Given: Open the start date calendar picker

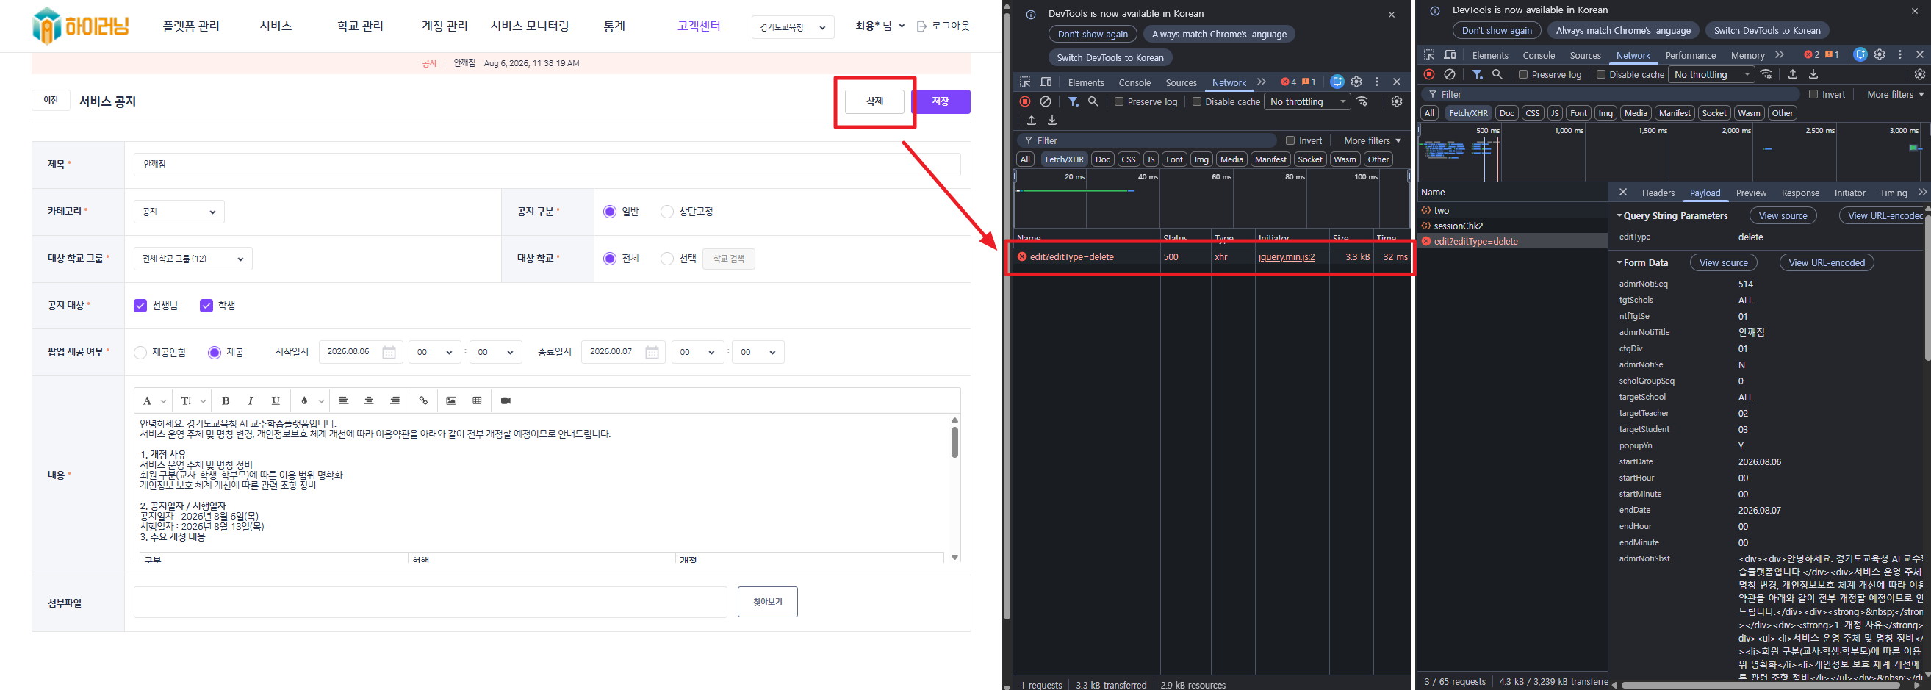Looking at the screenshot, I should coord(389,353).
